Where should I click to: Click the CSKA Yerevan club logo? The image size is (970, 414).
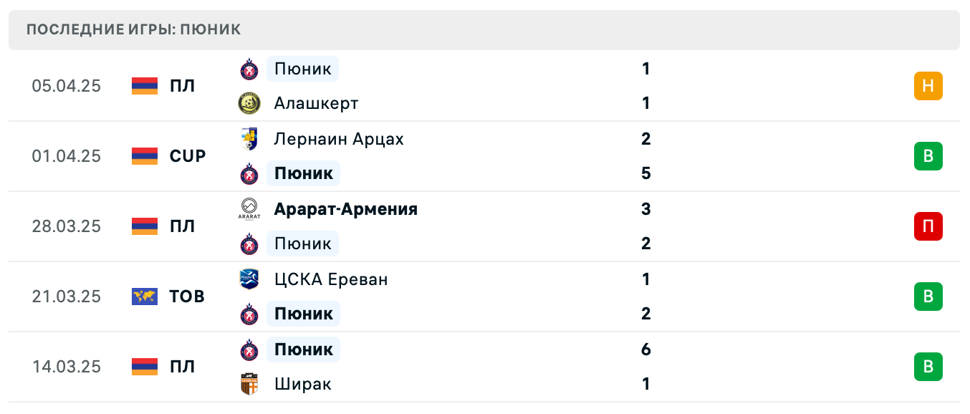pyautogui.click(x=249, y=279)
